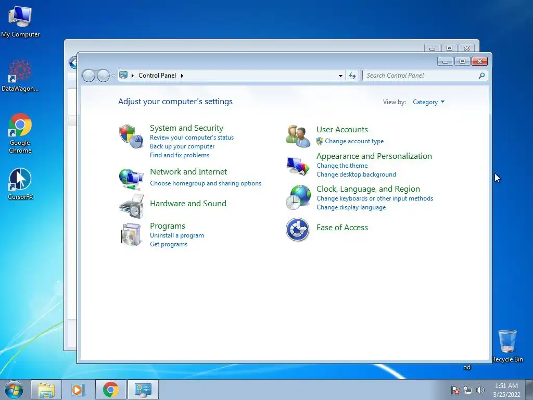Open Appearance and Personalization monitor icon

[x=298, y=166]
